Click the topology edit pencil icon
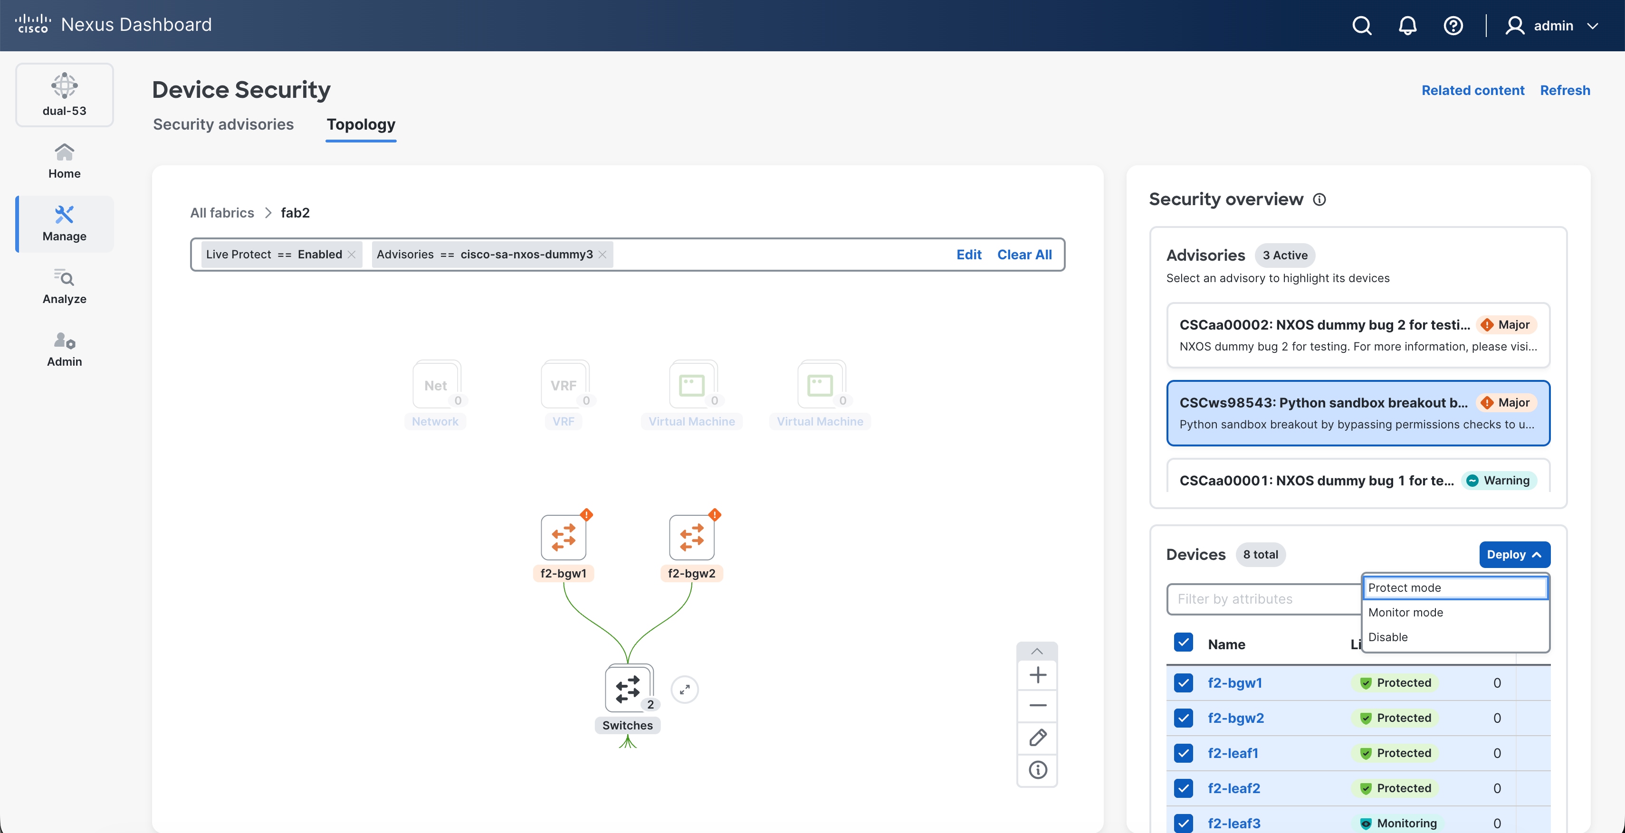Viewport: 1625px width, 833px height. (x=1037, y=737)
